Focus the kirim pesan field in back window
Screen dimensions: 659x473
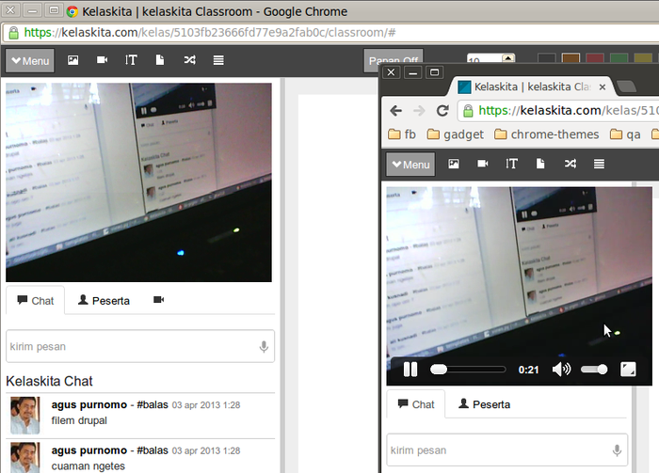(140, 346)
